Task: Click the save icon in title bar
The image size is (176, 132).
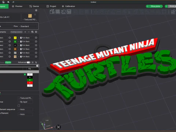Action: point(3,2)
